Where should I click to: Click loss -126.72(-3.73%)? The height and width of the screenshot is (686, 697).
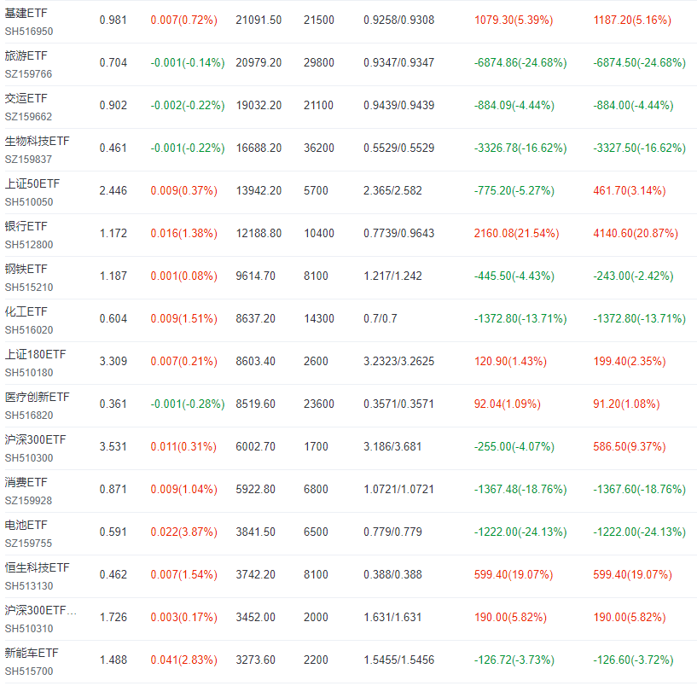[514, 660]
